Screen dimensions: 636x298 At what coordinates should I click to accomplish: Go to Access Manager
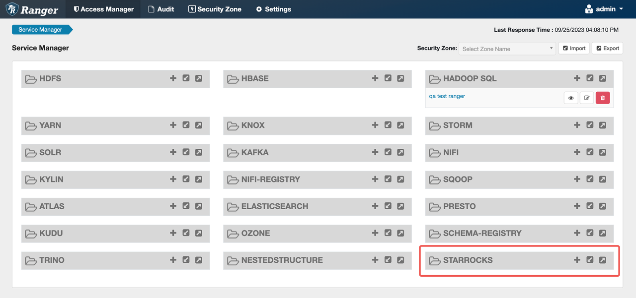(103, 9)
